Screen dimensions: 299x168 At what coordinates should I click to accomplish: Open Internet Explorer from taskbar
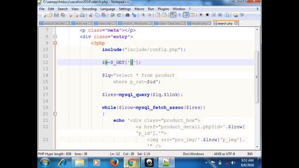pyautogui.click(x=62, y=162)
